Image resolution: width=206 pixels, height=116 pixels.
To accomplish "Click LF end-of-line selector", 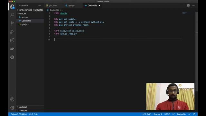I will point(173,114).
